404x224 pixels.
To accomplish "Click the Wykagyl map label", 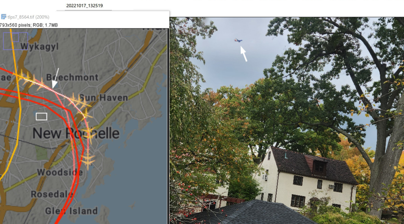I will 40,46.
